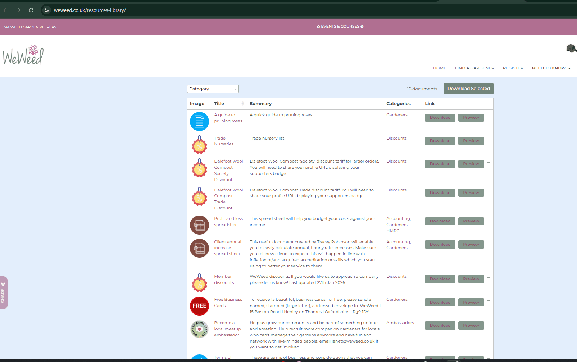Open the Ambassadors category link
The height and width of the screenshot is (362, 577).
coord(400,323)
